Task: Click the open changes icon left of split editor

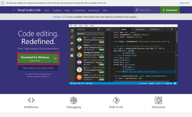Action: (x=168, y=29)
